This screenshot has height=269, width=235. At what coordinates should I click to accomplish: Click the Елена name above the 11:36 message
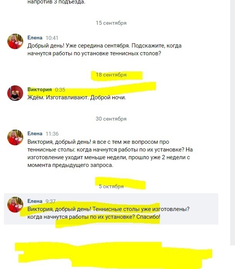(x=35, y=133)
